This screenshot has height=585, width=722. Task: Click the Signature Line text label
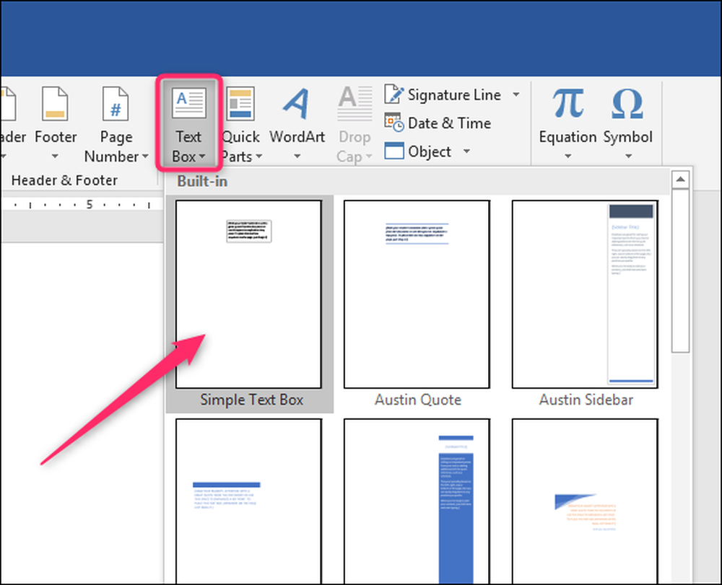pyautogui.click(x=454, y=94)
